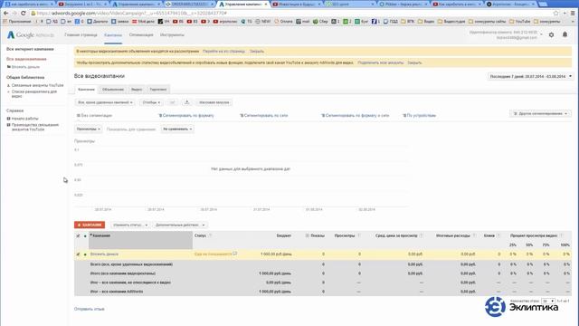Open the Дополнительные действия dropdown

(180, 225)
